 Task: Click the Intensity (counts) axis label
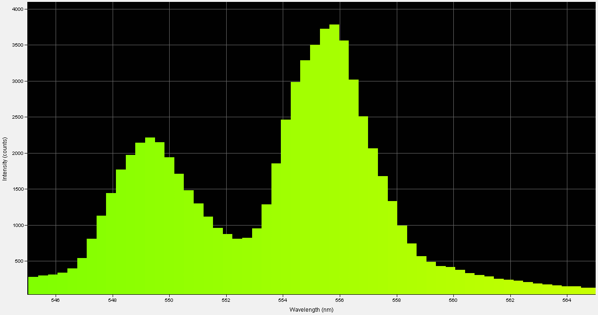[5, 159]
